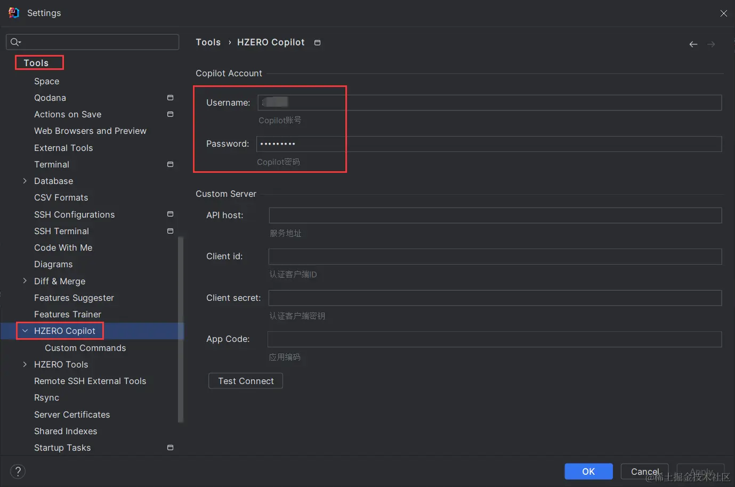Select Diff & Merge settings item
735x487 pixels.
(60, 281)
